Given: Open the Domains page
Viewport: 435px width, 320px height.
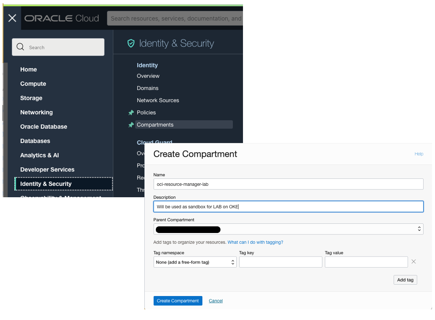Looking at the screenshot, I should [148, 88].
